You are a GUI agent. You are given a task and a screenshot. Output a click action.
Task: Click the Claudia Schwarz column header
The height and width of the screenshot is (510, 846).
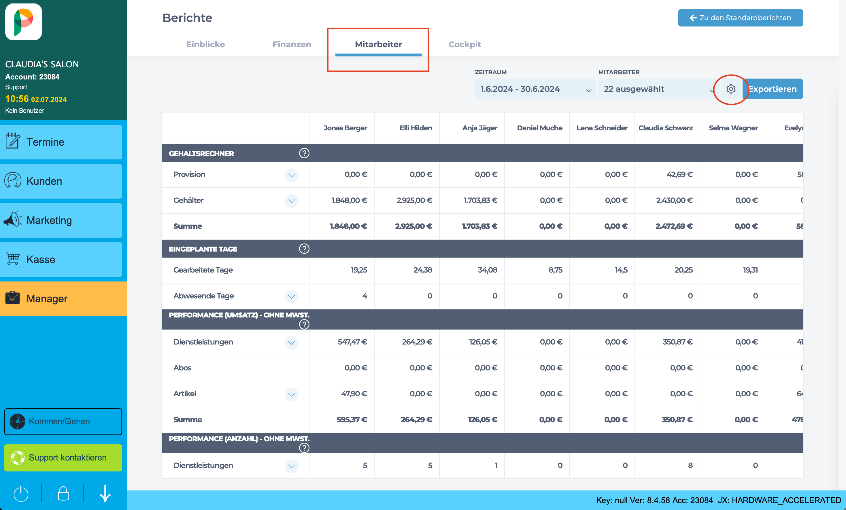665,128
